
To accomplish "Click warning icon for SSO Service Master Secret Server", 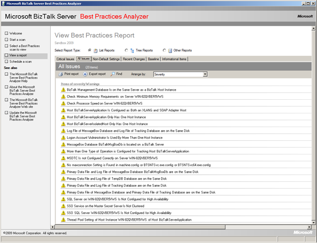I will [63, 206].
